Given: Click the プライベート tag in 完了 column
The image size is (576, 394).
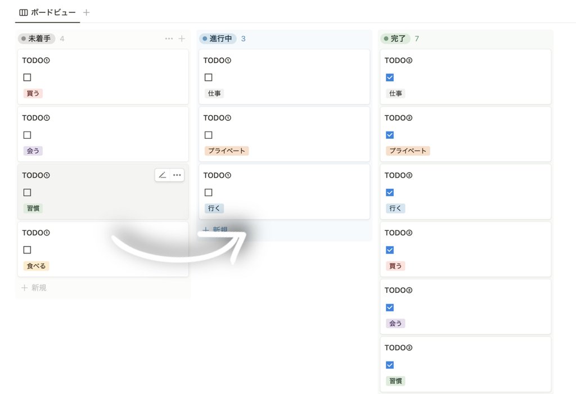Looking at the screenshot, I should pyautogui.click(x=408, y=151).
